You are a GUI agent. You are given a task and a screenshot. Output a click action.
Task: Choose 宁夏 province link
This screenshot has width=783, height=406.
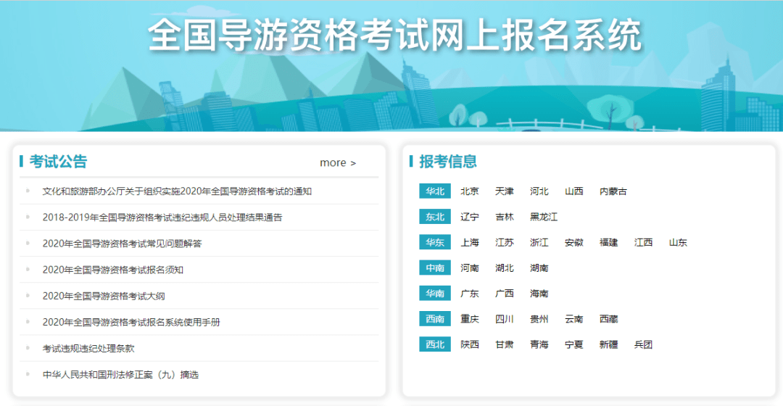pos(573,344)
